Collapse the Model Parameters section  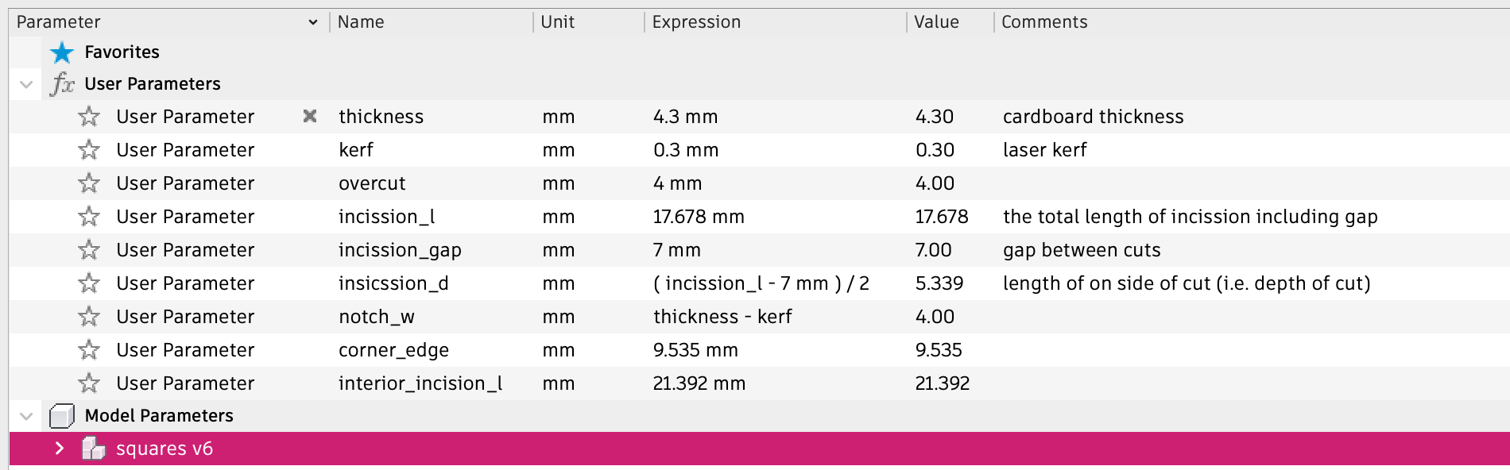click(26, 416)
